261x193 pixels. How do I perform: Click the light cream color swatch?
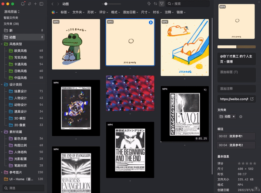click(x=227, y=47)
